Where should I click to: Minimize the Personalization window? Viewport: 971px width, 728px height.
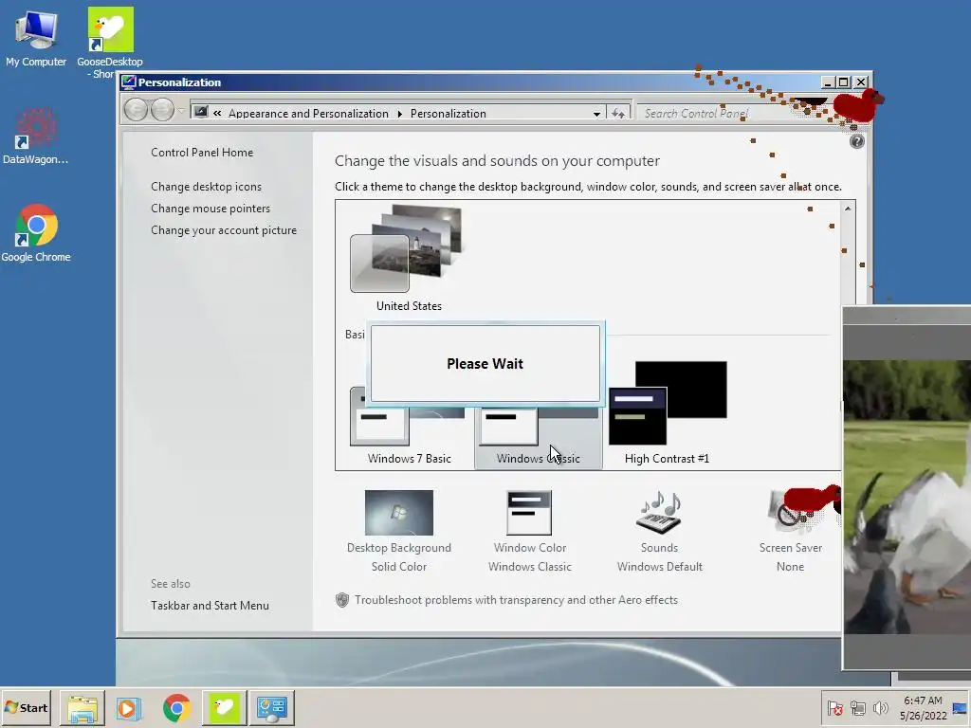click(828, 82)
